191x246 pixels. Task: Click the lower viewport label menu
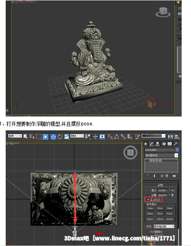(x=13, y=143)
